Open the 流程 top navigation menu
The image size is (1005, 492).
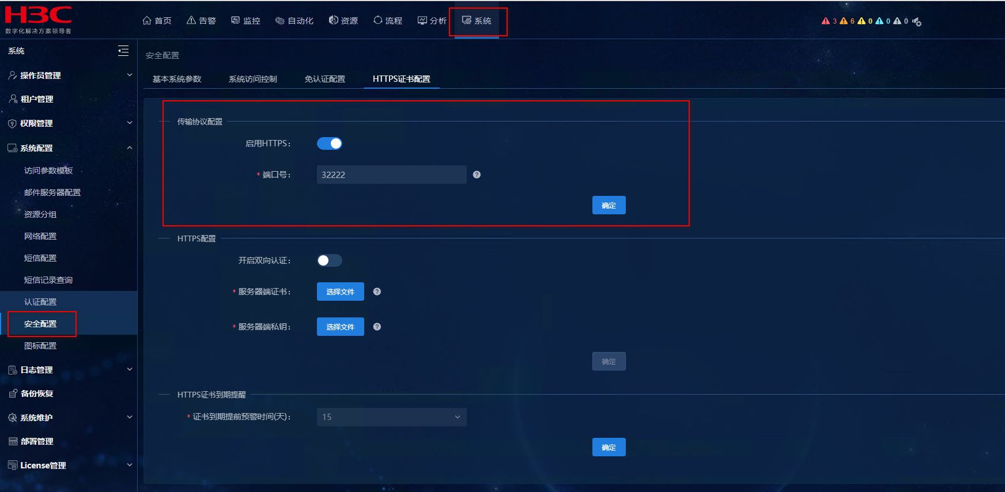pos(388,21)
